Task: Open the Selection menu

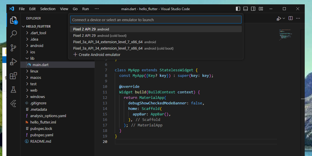Action: point(48,9)
